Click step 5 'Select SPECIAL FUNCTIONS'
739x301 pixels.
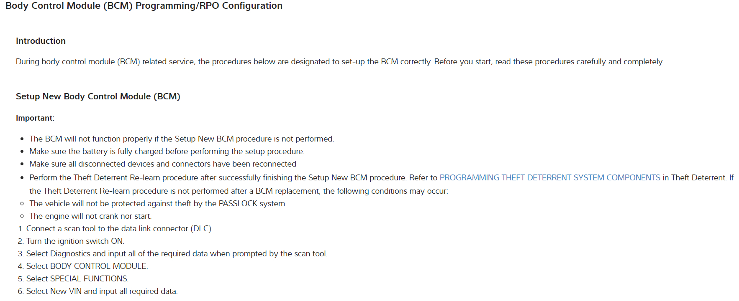[x=77, y=279]
